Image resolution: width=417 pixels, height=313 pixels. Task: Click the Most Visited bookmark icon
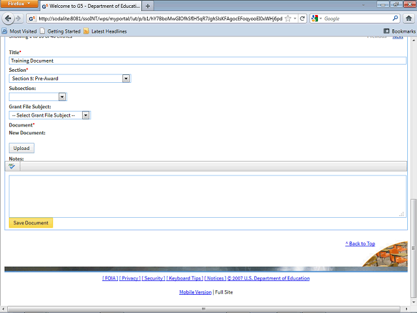pos(5,31)
